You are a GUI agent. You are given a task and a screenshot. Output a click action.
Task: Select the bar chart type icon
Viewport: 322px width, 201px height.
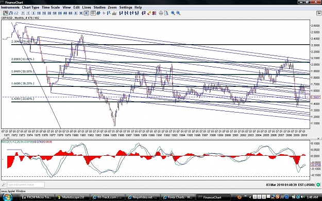click(11, 13)
